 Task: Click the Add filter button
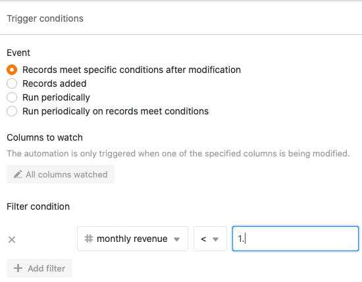tap(39, 268)
